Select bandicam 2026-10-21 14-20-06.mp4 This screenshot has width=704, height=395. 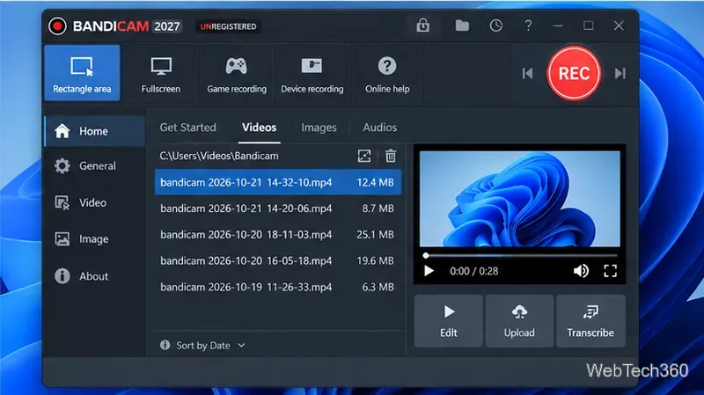pyautogui.click(x=278, y=208)
